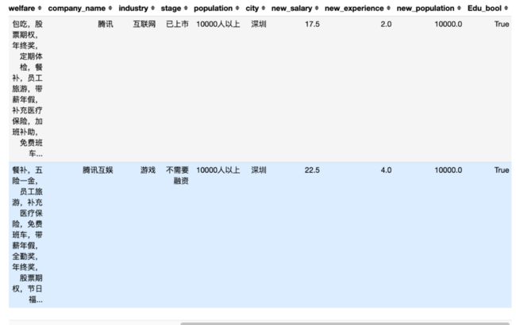The width and height of the screenshot is (516, 325).
Task: Select new_population 10000.0 in 腾讯 row
Action: point(449,24)
